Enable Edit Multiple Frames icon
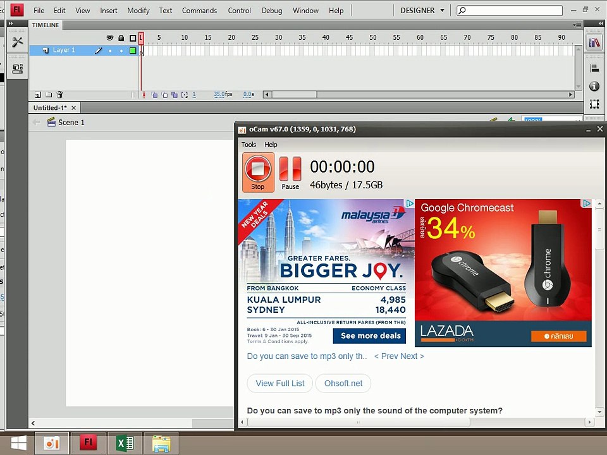Screen dimensions: 607x455 click(x=175, y=94)
